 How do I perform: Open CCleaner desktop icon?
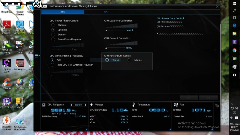coord(7,84)
